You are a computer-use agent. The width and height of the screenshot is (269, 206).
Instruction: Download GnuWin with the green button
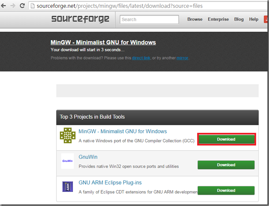click(x=226, y=165)
